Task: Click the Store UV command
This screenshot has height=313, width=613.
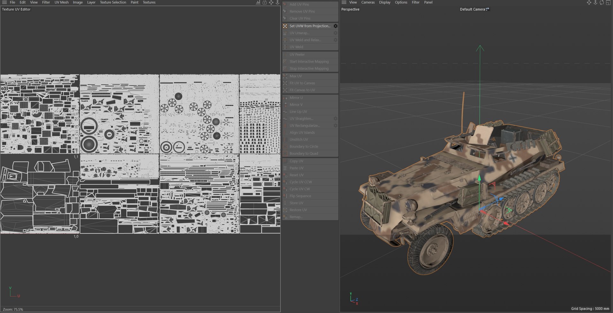Action: (x=310, y=203)
